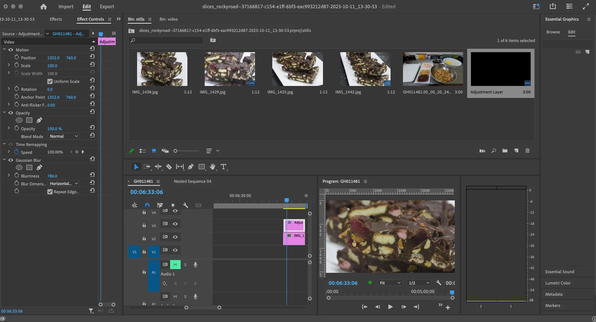Open timeline wrench display settings
The width and height of the screenshot is (596, 322).
pos(185,205)
